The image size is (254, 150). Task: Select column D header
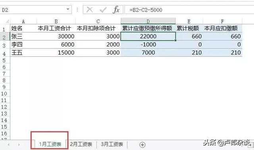148,21
